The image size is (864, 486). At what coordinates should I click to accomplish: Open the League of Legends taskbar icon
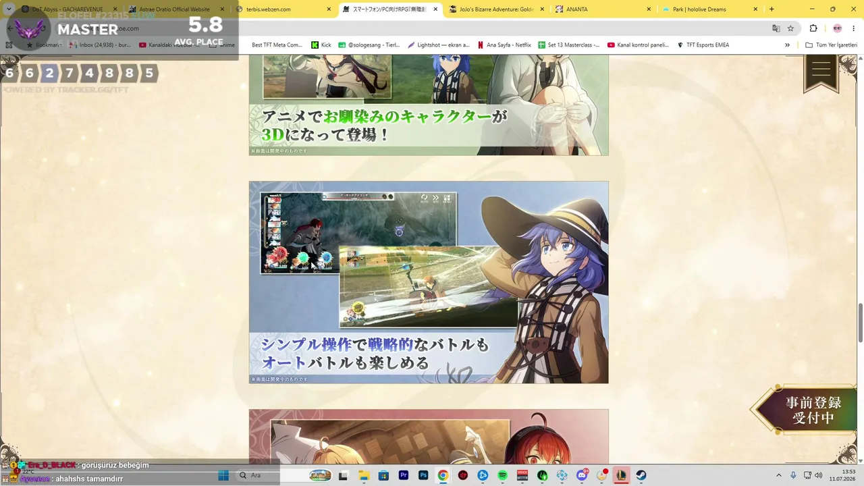[622, 475]
